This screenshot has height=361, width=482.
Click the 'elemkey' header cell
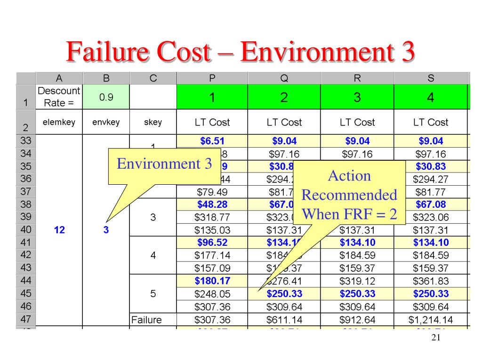click(x=59, y=122)
